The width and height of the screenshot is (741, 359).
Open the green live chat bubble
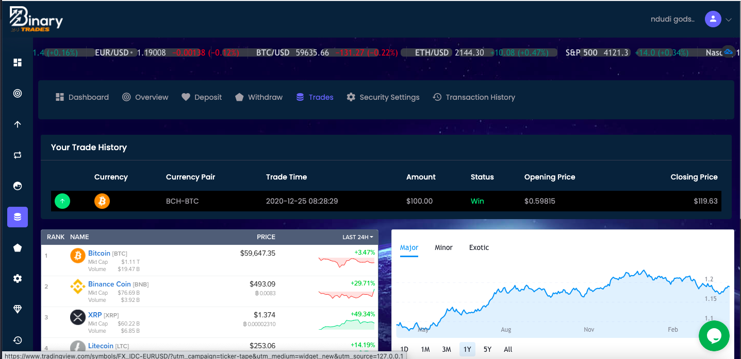coord(714,336)
